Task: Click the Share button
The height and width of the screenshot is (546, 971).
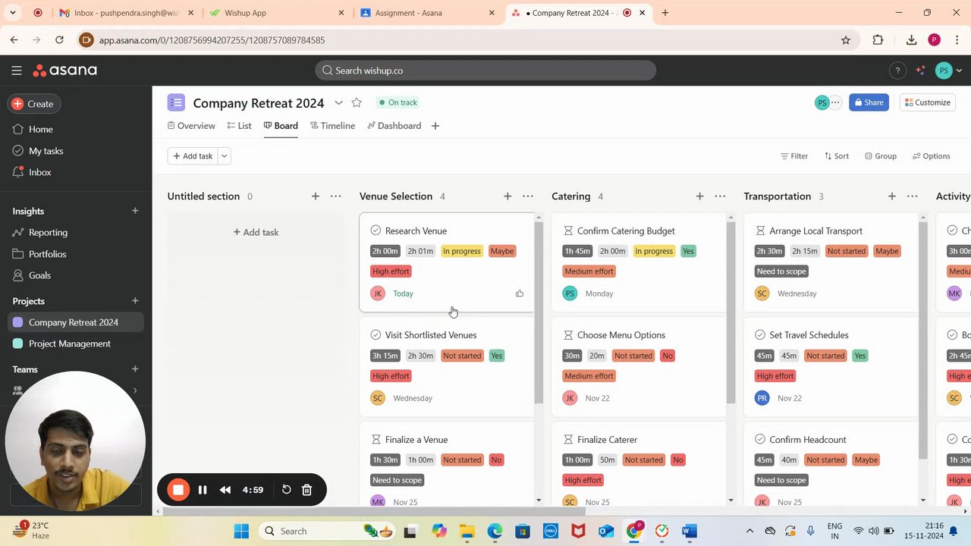Action: (869, 102)
